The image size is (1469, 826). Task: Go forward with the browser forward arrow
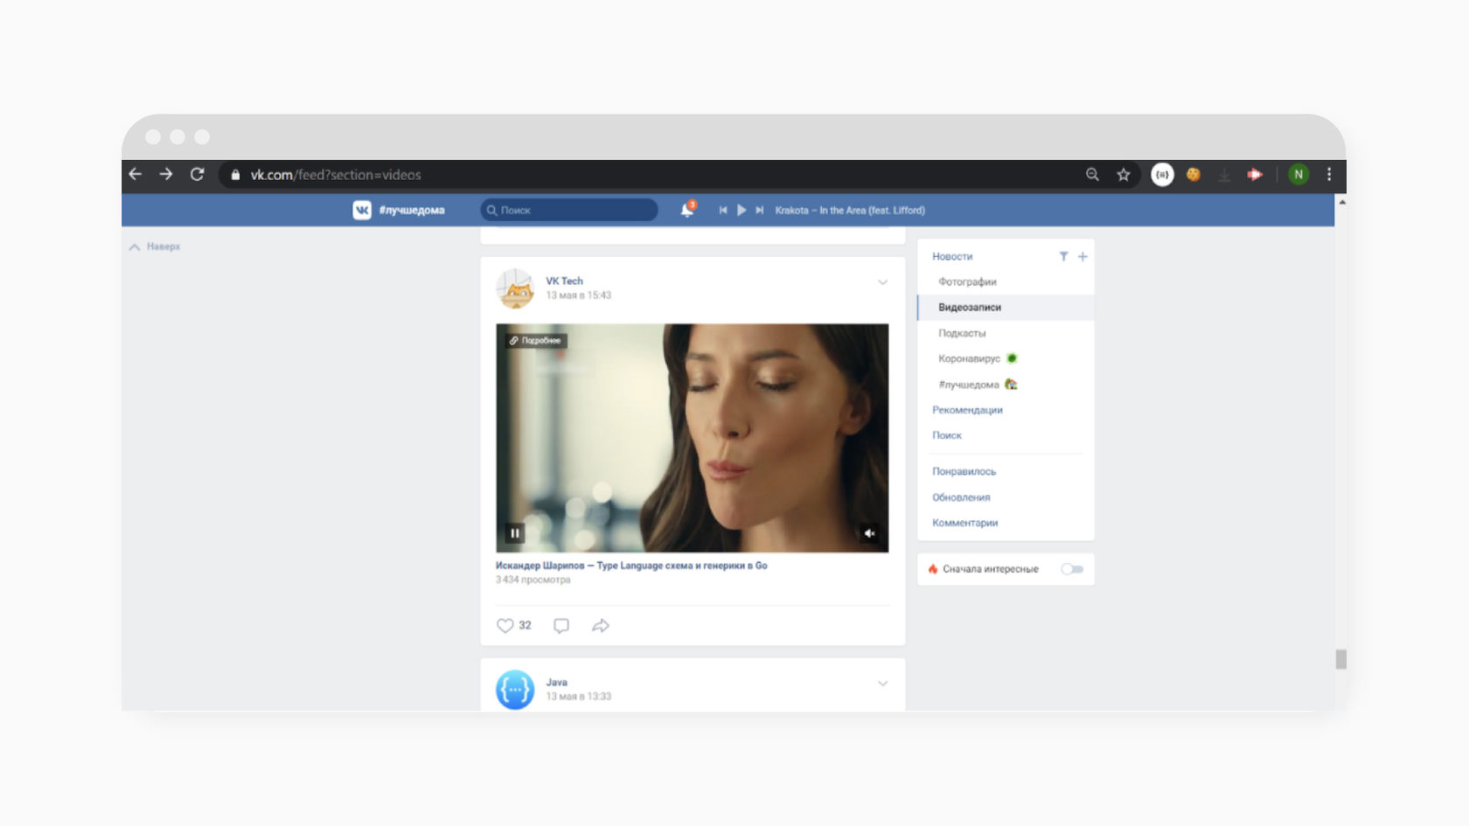166,174
